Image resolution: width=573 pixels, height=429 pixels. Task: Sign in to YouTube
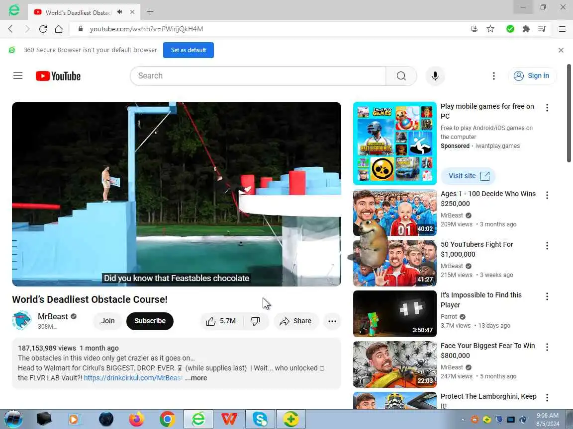click(x=532, y=76)
